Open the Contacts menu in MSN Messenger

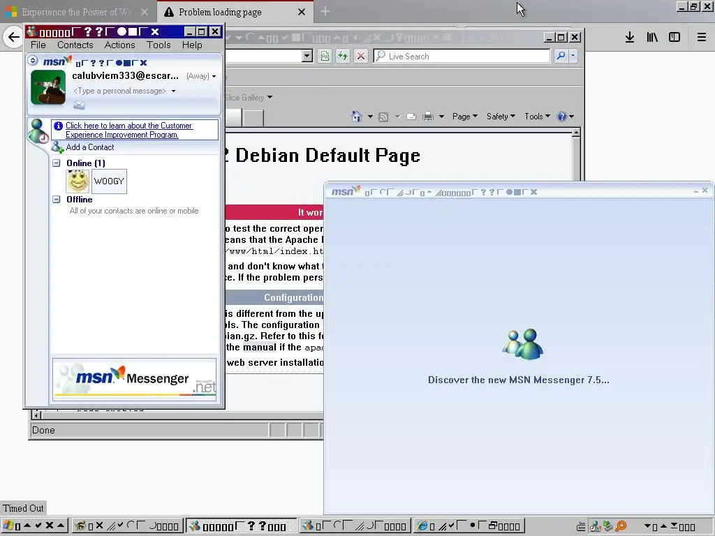pos(75,45)
